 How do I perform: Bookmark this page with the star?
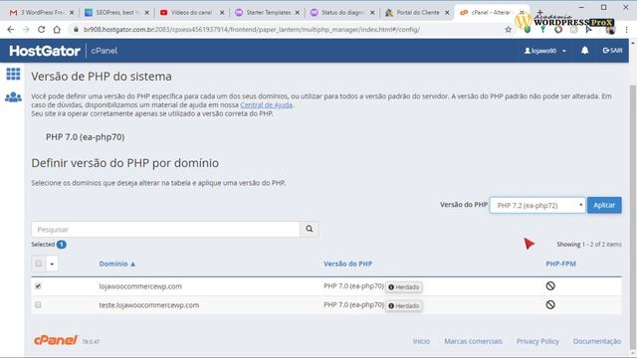[x=508, y=29]
